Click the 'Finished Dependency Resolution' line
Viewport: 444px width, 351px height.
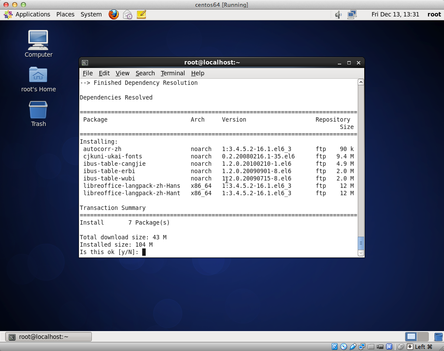tap(146, 83)
